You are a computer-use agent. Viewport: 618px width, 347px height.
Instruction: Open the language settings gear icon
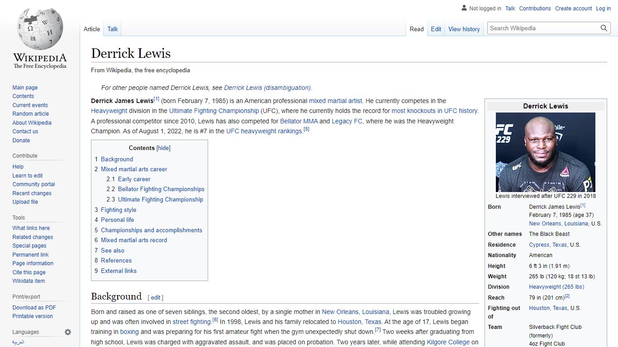pyautogui.click(x=68, y=332)
